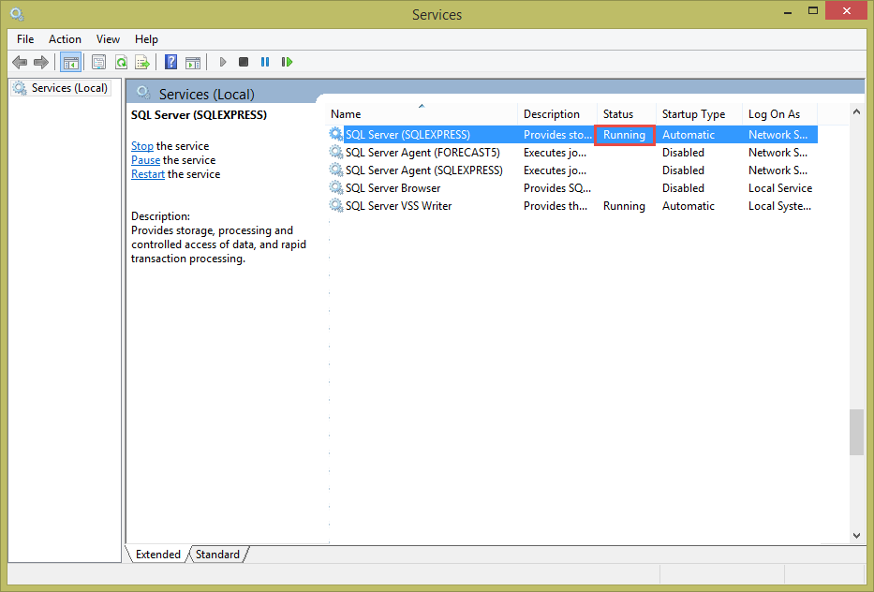Click the Pause Service toolbar icon

pos(265,62)
